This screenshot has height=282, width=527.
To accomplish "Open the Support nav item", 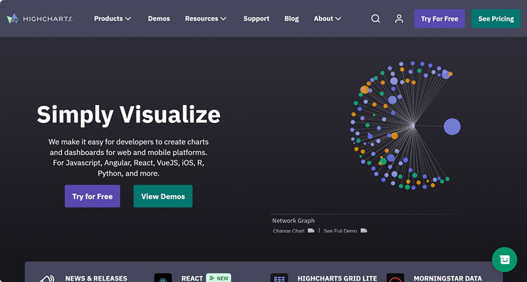I will [x=256, y=19].
